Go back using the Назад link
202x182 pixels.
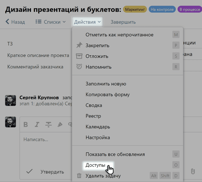pos(15,22)
